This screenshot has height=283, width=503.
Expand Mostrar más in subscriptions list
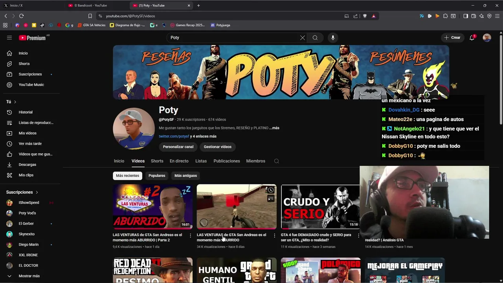tap(30, 276)
